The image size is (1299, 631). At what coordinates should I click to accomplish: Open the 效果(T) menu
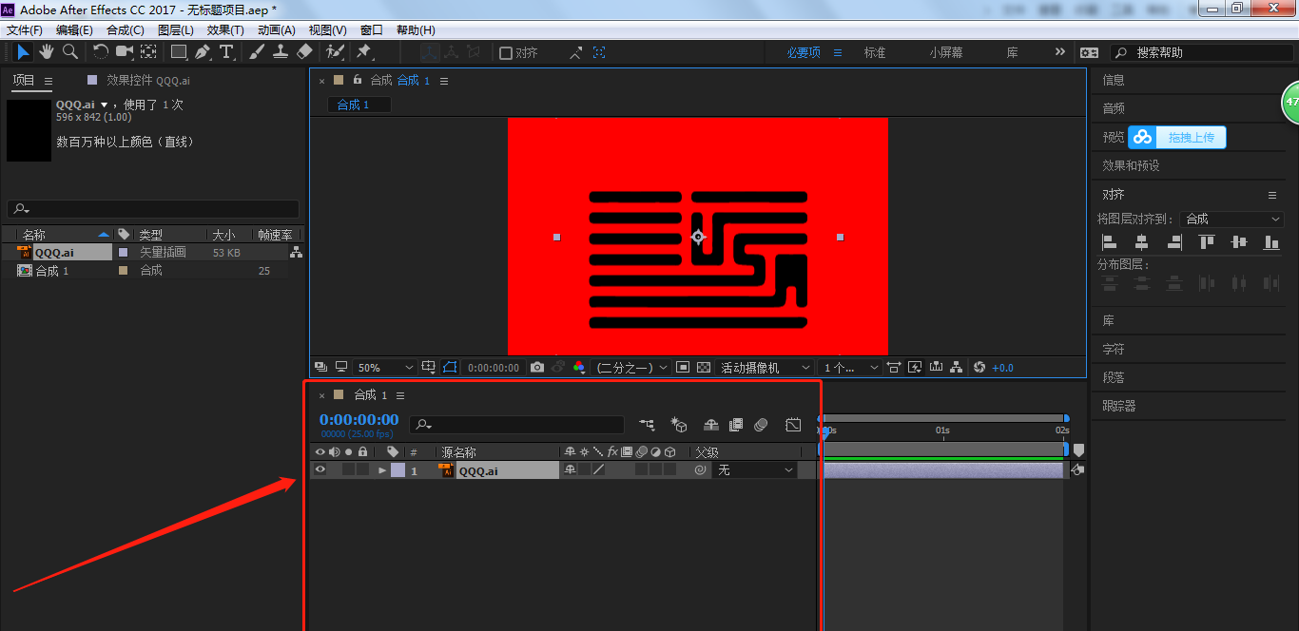coord(225,30)
